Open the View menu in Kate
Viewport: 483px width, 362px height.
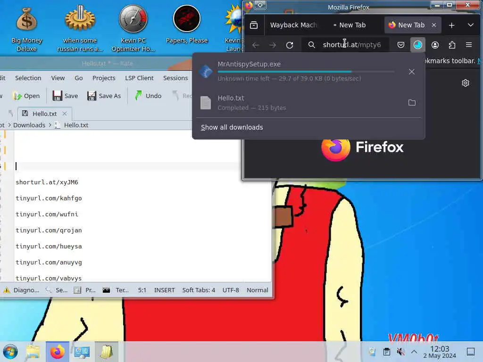point(58,78)
